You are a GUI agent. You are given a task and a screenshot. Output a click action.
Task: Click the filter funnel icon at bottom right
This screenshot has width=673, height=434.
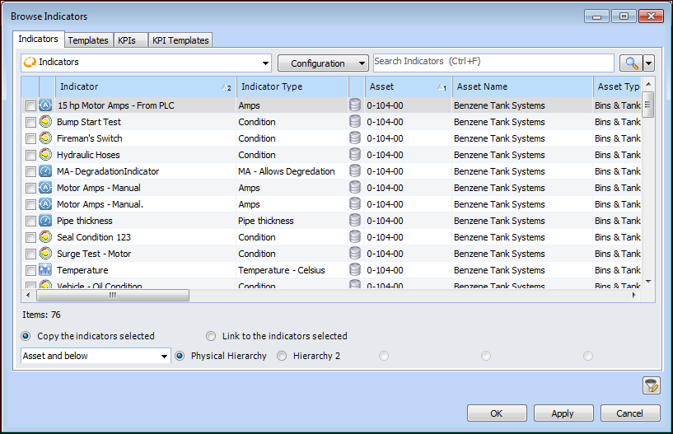point(651,385)
